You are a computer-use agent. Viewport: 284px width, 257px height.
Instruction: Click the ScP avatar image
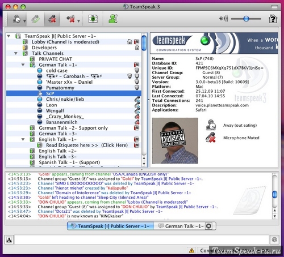(x=175, y=140)
